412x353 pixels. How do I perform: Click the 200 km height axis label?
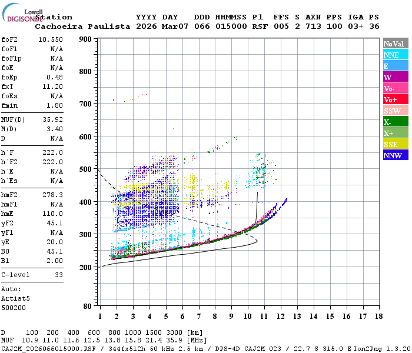pos(85,267)
